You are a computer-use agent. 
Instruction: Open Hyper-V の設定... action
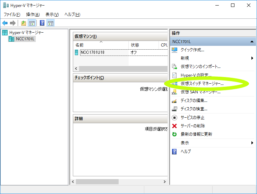point(196,75)
